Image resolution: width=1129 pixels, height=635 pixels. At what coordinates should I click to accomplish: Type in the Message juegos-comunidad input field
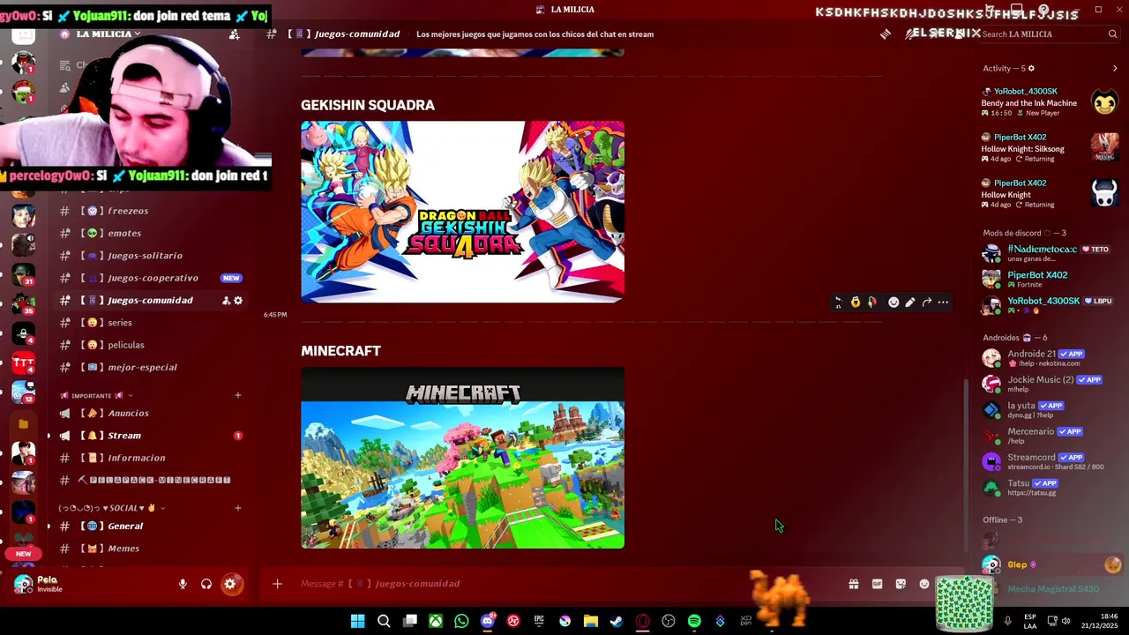(x=564, y=584)
